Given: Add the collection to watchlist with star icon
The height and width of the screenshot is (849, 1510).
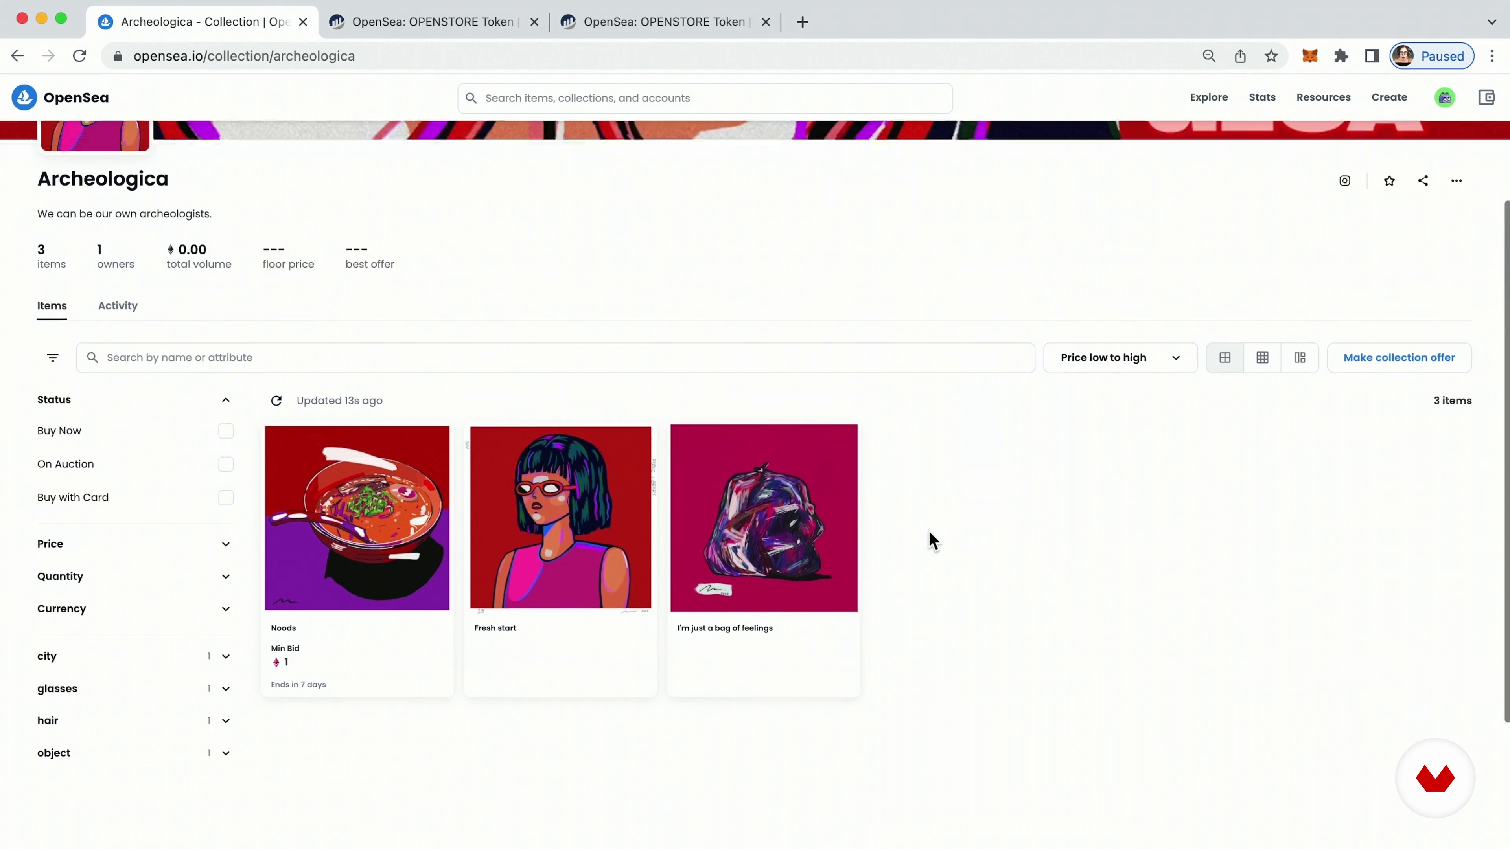Looking at the screenshot, I should (x=1389, y=180).
